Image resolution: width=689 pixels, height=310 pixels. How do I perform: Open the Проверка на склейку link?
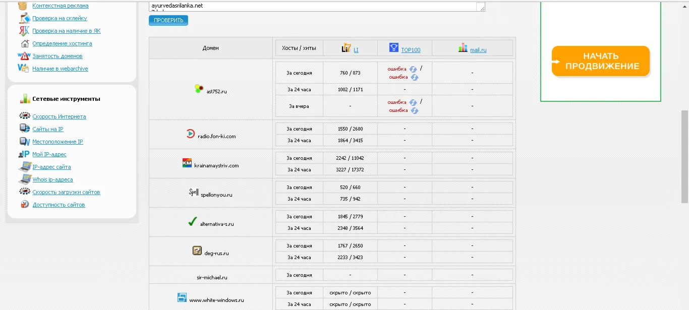pos(60,19)
